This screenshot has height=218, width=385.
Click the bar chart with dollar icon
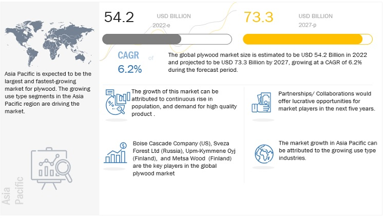pos(115,153)
